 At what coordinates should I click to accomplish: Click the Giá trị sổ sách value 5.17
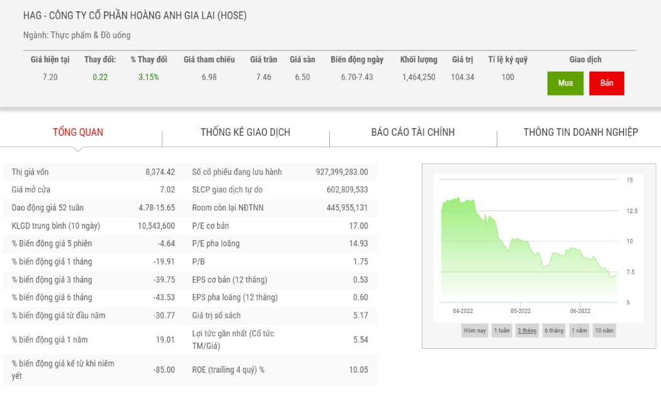[361, 316]
